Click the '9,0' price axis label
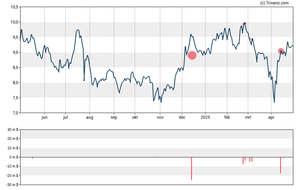The image size is (299, 190). point(15,52)
